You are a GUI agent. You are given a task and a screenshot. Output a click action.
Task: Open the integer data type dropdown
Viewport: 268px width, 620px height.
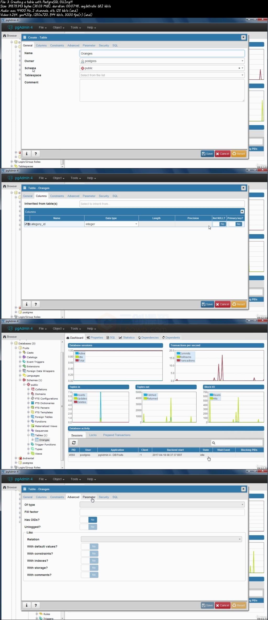111,224
